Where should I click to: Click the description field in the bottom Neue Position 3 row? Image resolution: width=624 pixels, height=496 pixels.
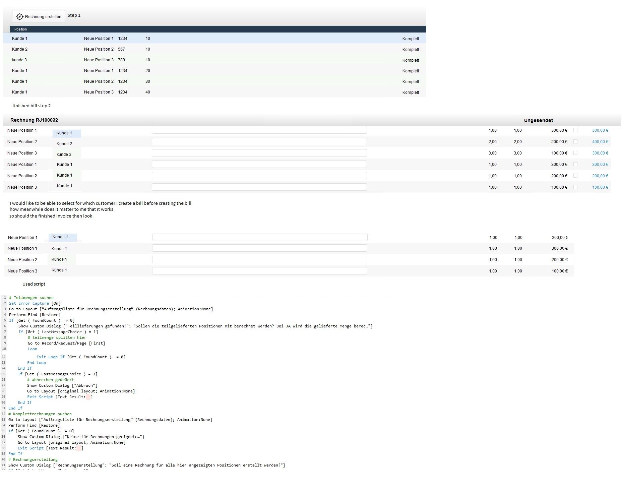(260, 271)
